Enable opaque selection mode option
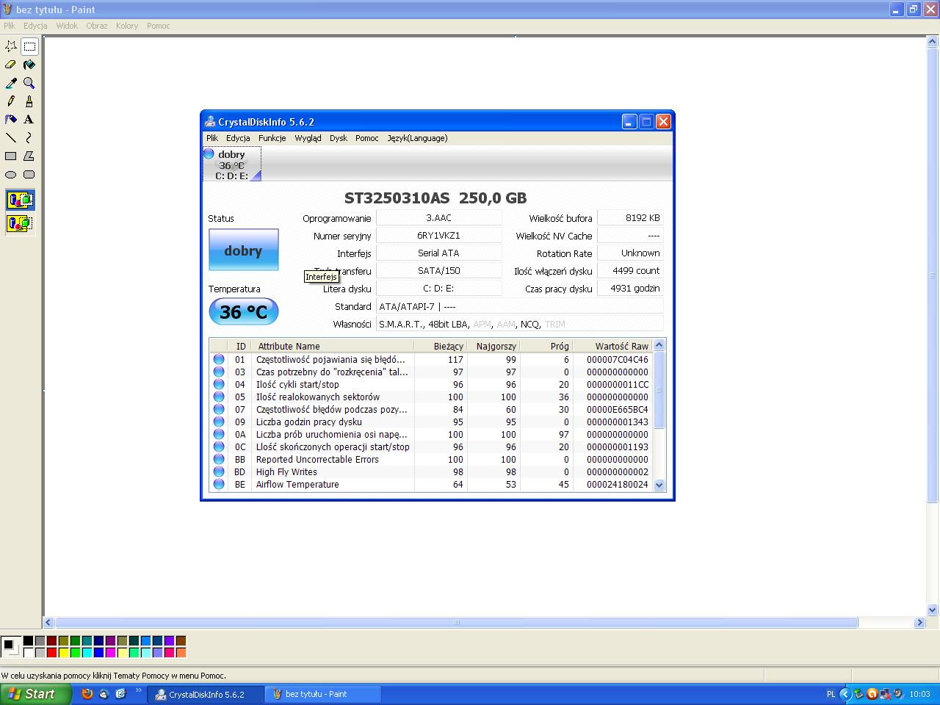Viewport: 940px width, 705px height. point(20,200)
